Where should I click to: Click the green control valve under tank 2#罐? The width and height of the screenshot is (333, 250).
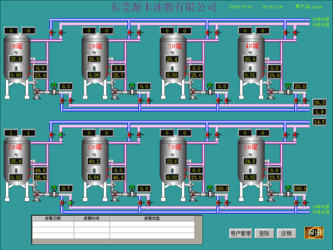pos(132,88)
